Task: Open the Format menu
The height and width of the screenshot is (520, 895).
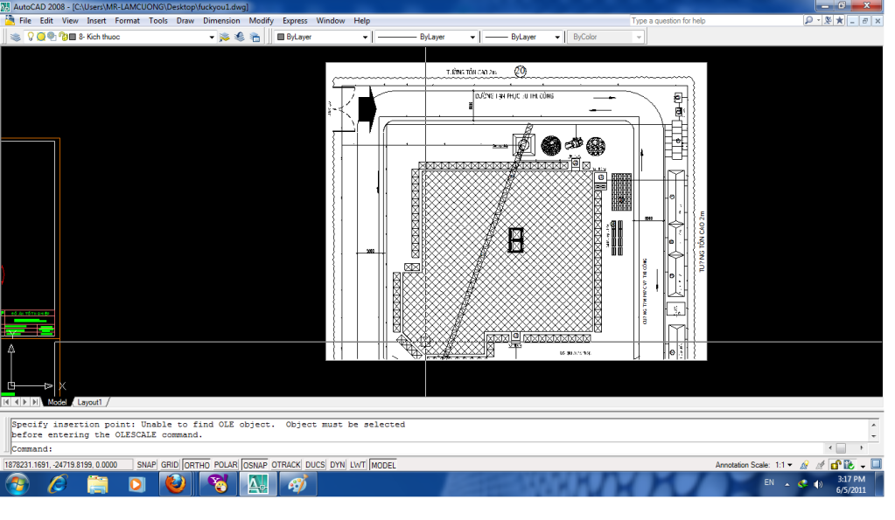Action: 127,20
